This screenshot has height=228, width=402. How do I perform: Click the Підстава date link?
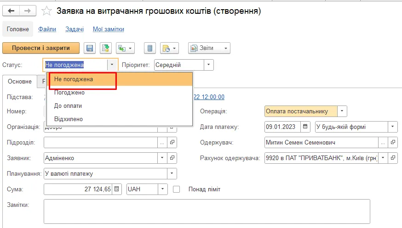pos(209,97)
